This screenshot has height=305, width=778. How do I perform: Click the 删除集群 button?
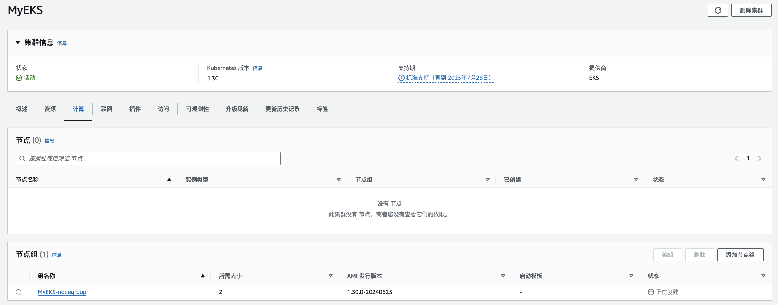(x=751, y=10)
